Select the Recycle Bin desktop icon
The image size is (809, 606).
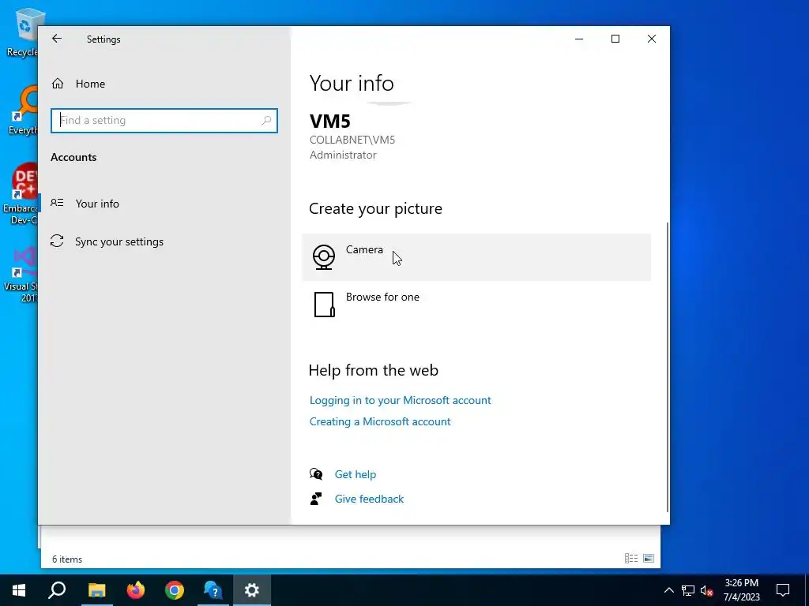click(23, 32)
